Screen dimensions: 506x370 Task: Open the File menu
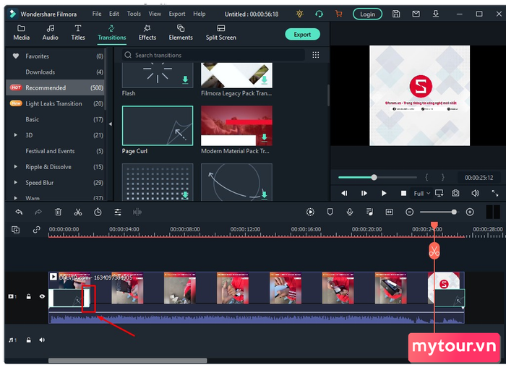point(96,14)
